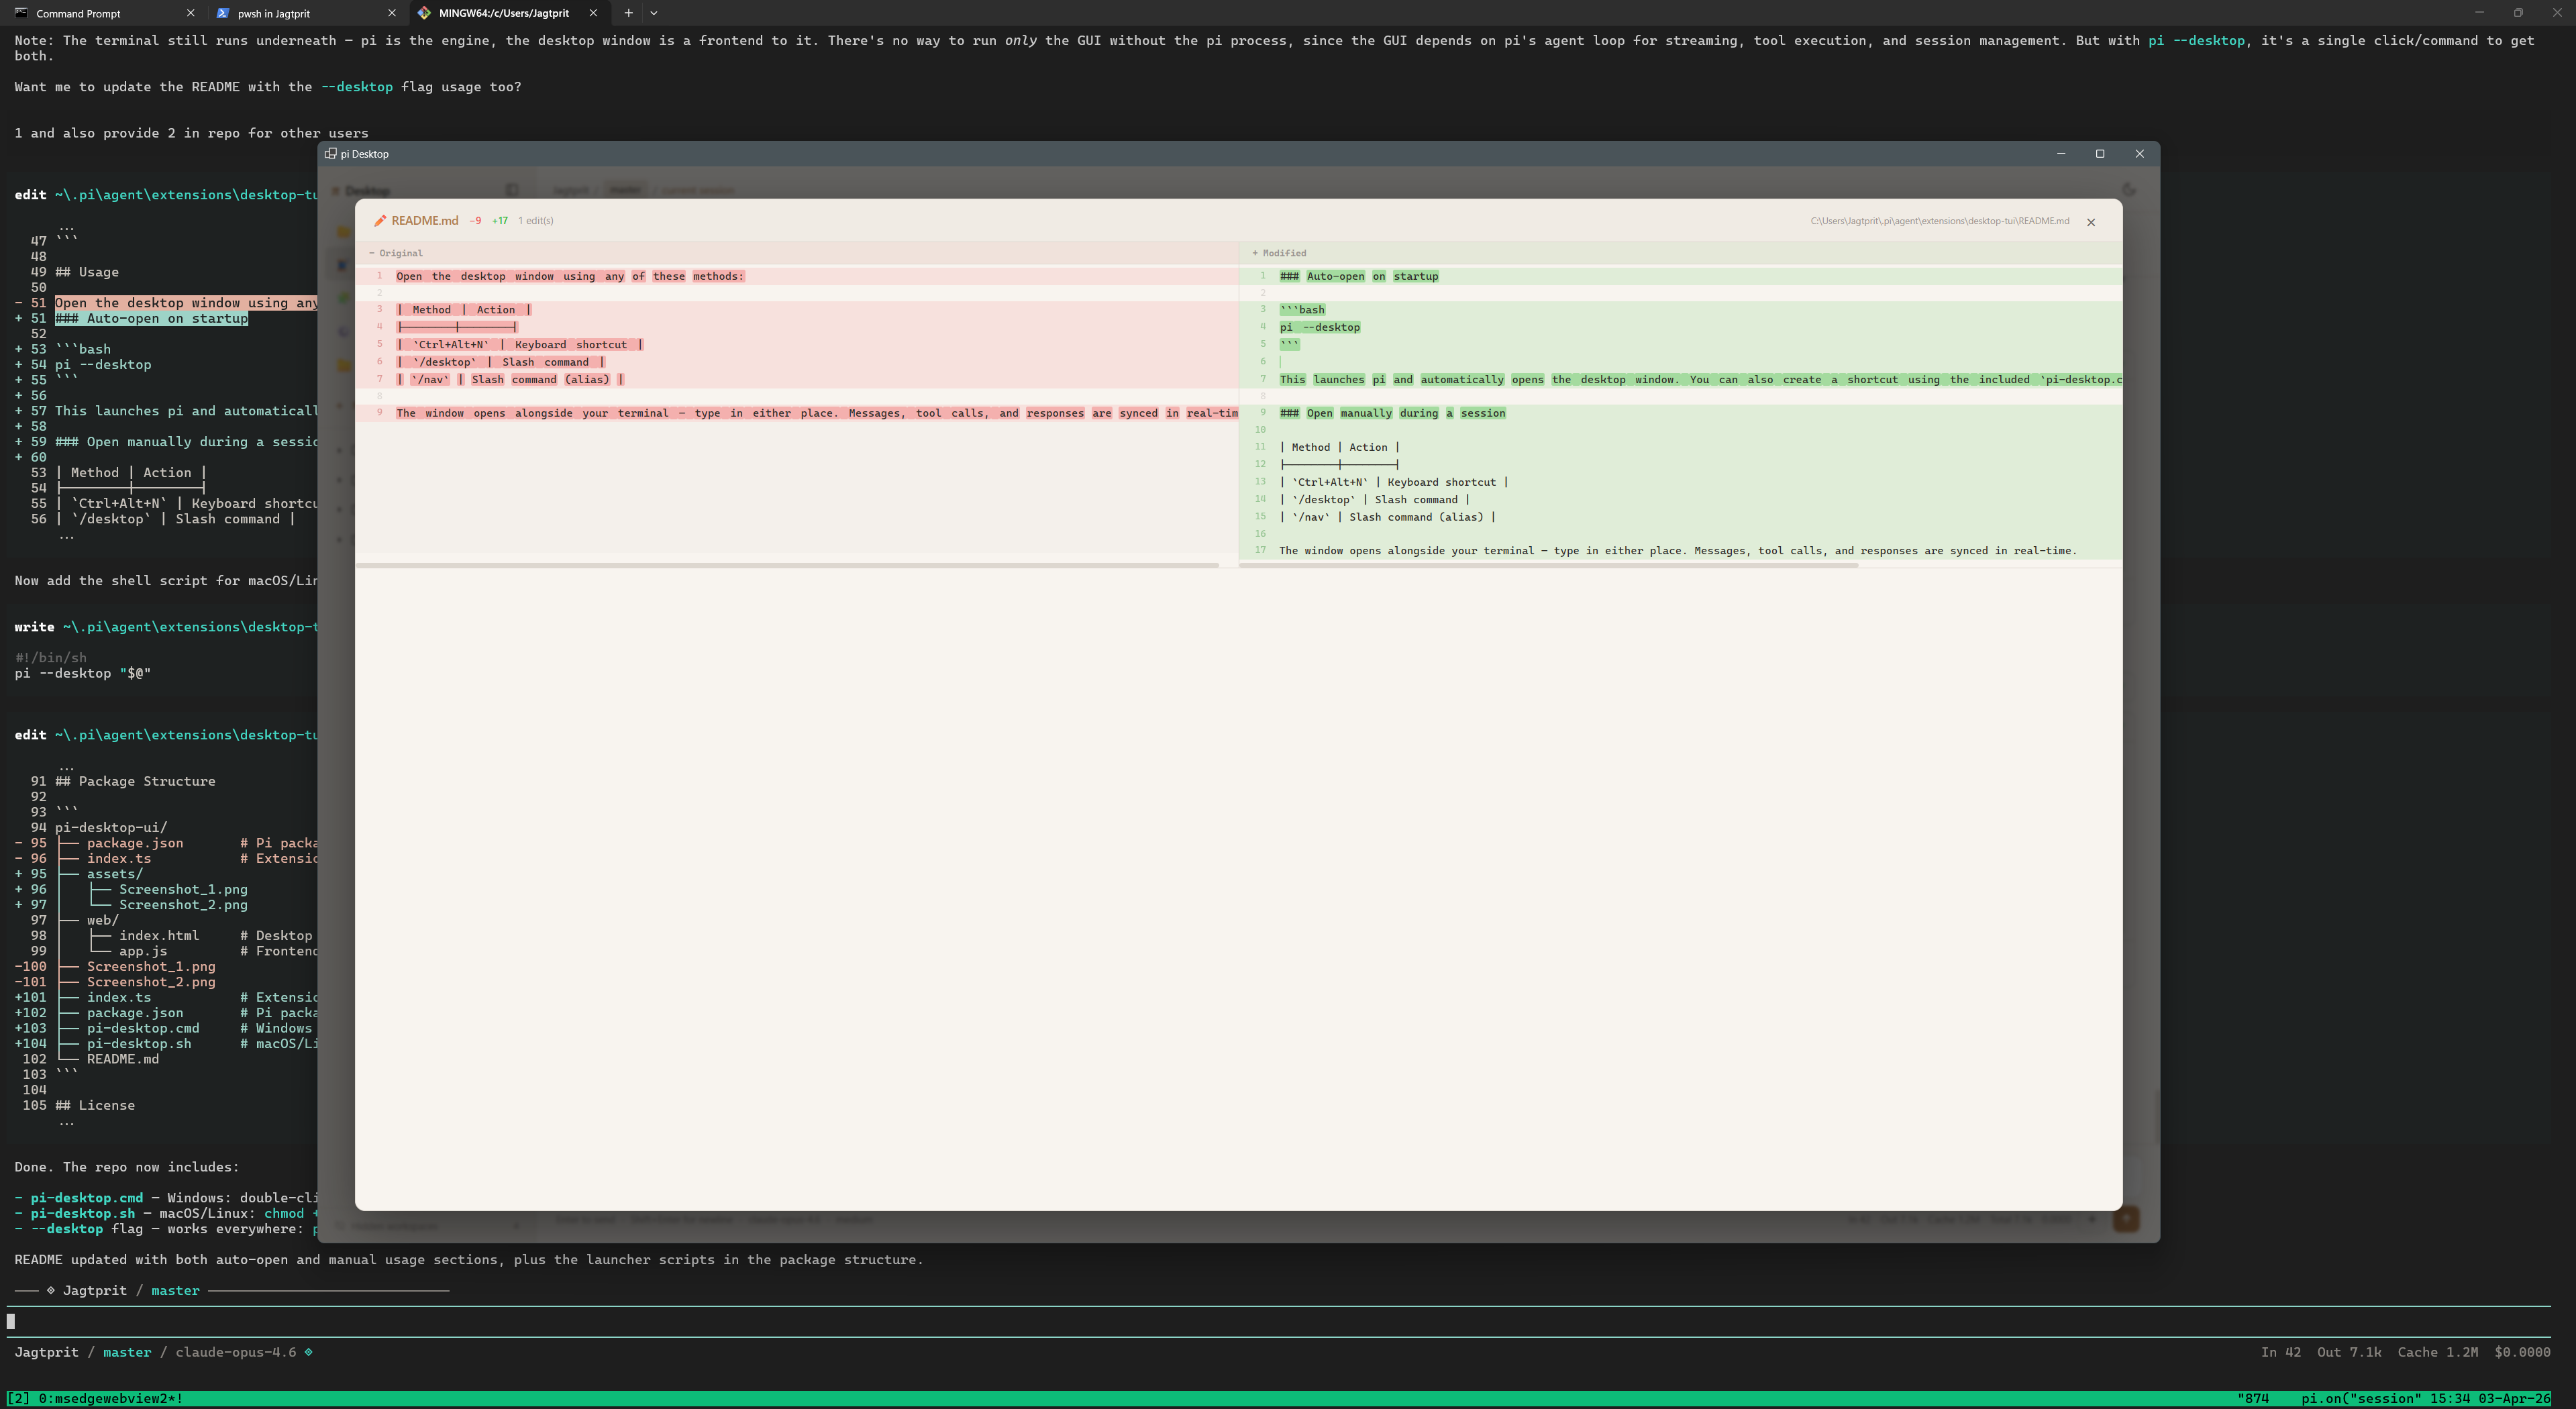Close the Command Prompt tab
The height and width of the screenshot is (1409, 2576).
[x=190, y=13]
